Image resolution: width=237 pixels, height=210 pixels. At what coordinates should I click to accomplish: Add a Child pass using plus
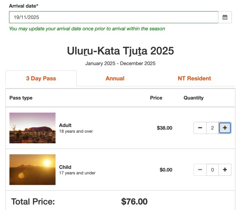225,170
